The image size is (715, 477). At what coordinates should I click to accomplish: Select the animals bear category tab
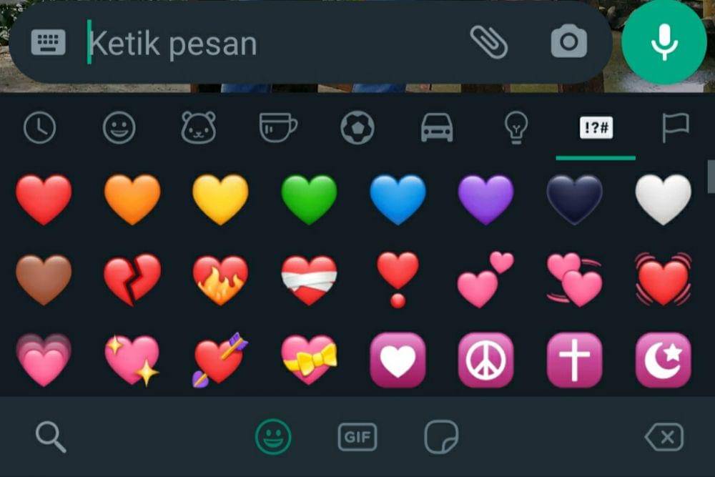198,127
